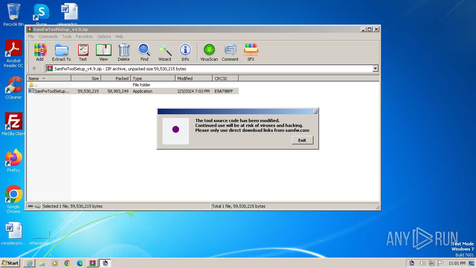This screenshot has height=268, width=476.
Task: Open the Start menu
Action: pyautogui.click(x=10, y=263)
